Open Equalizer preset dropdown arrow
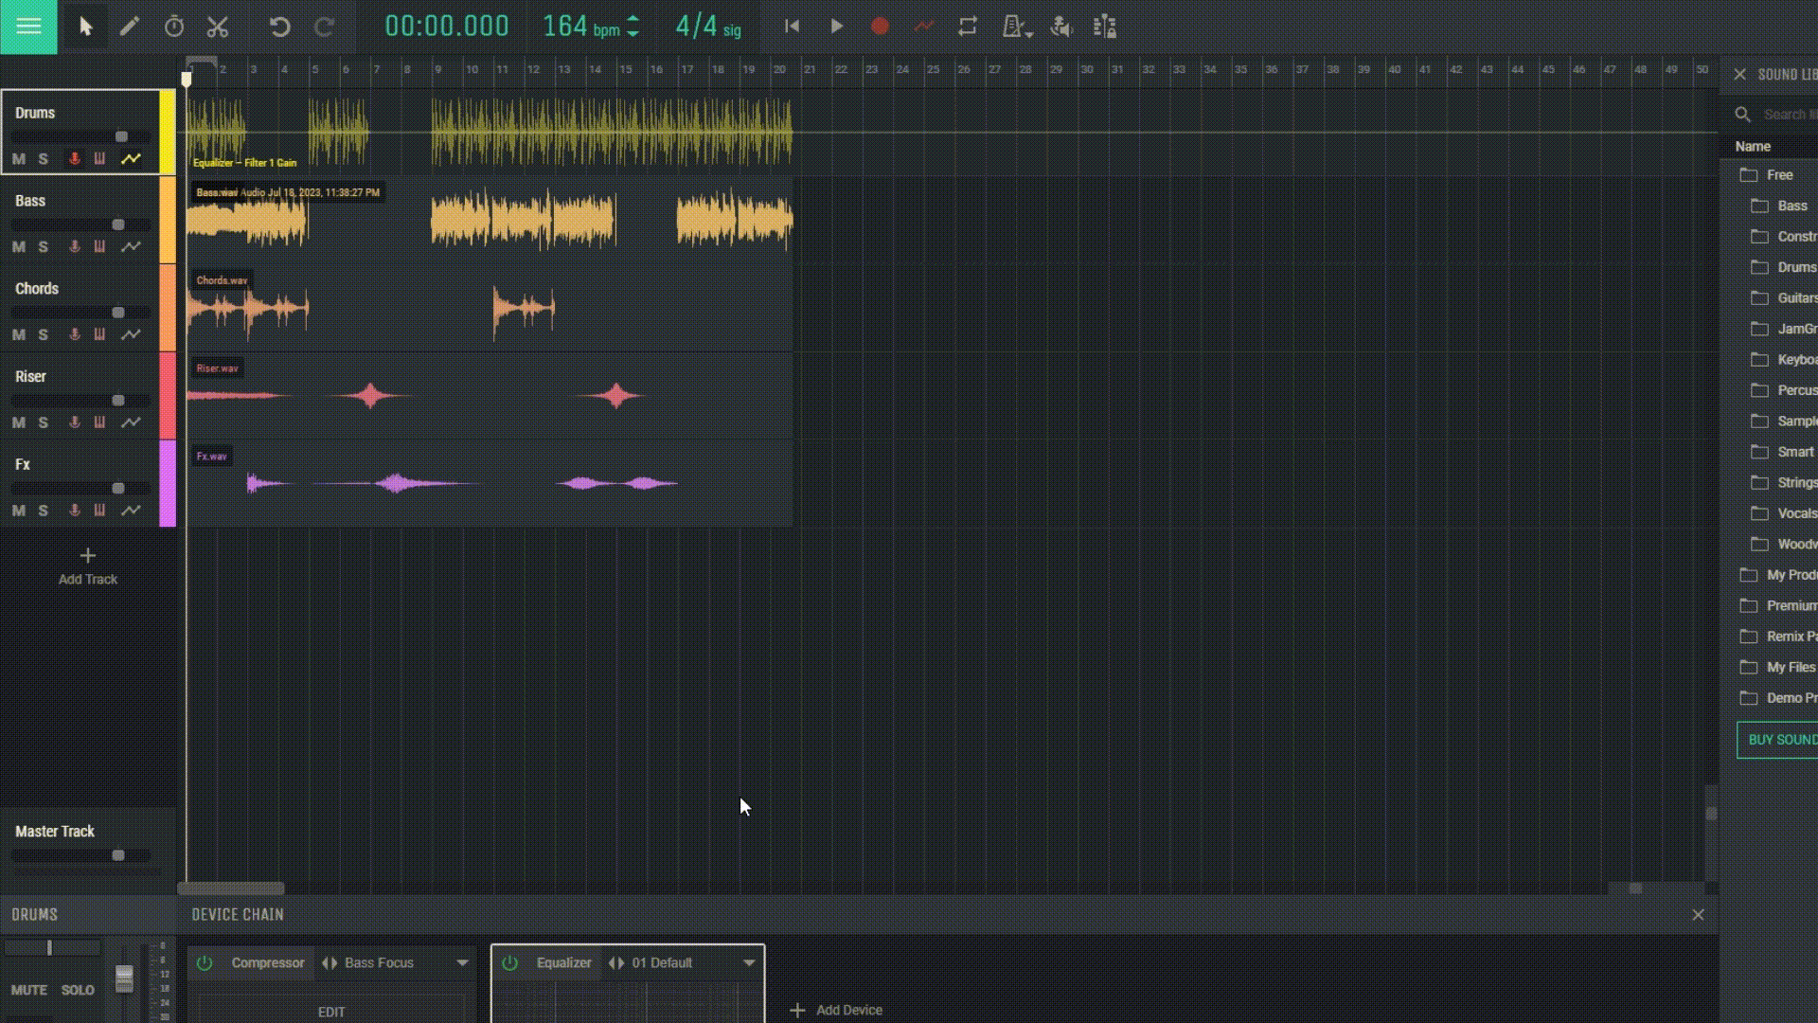Screen dimensions: 1818x1023 pos(749,963)
